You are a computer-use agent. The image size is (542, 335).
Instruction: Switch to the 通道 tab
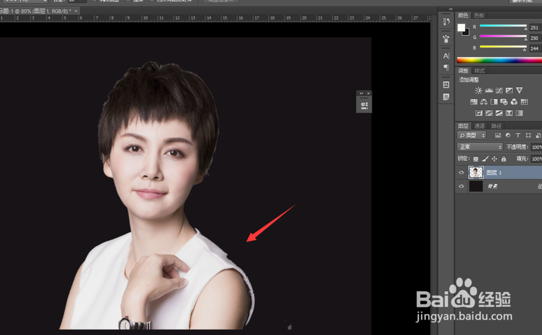pos(480,126)
